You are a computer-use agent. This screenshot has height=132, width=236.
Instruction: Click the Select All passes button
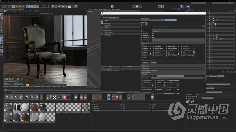tap(145, 62)
